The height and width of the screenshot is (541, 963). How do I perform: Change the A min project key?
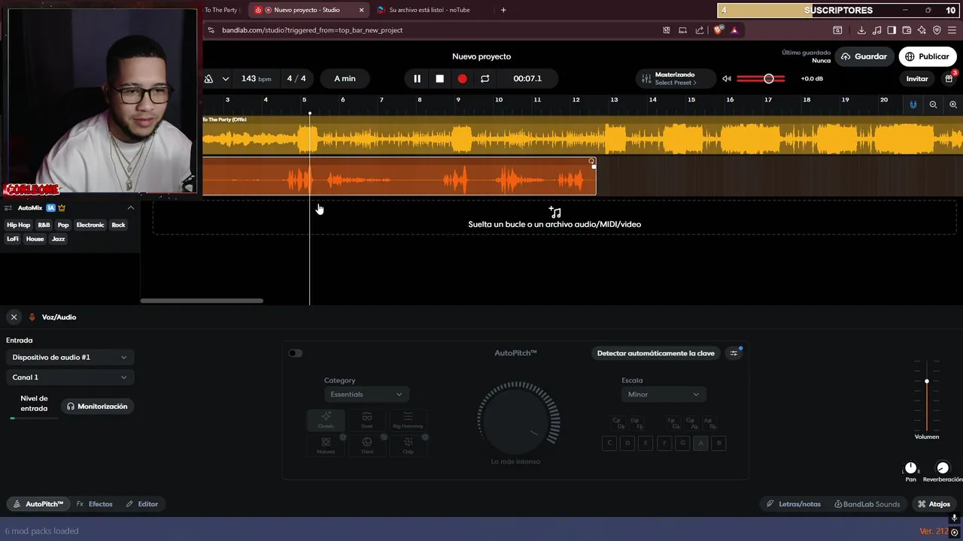click(345, 78)
